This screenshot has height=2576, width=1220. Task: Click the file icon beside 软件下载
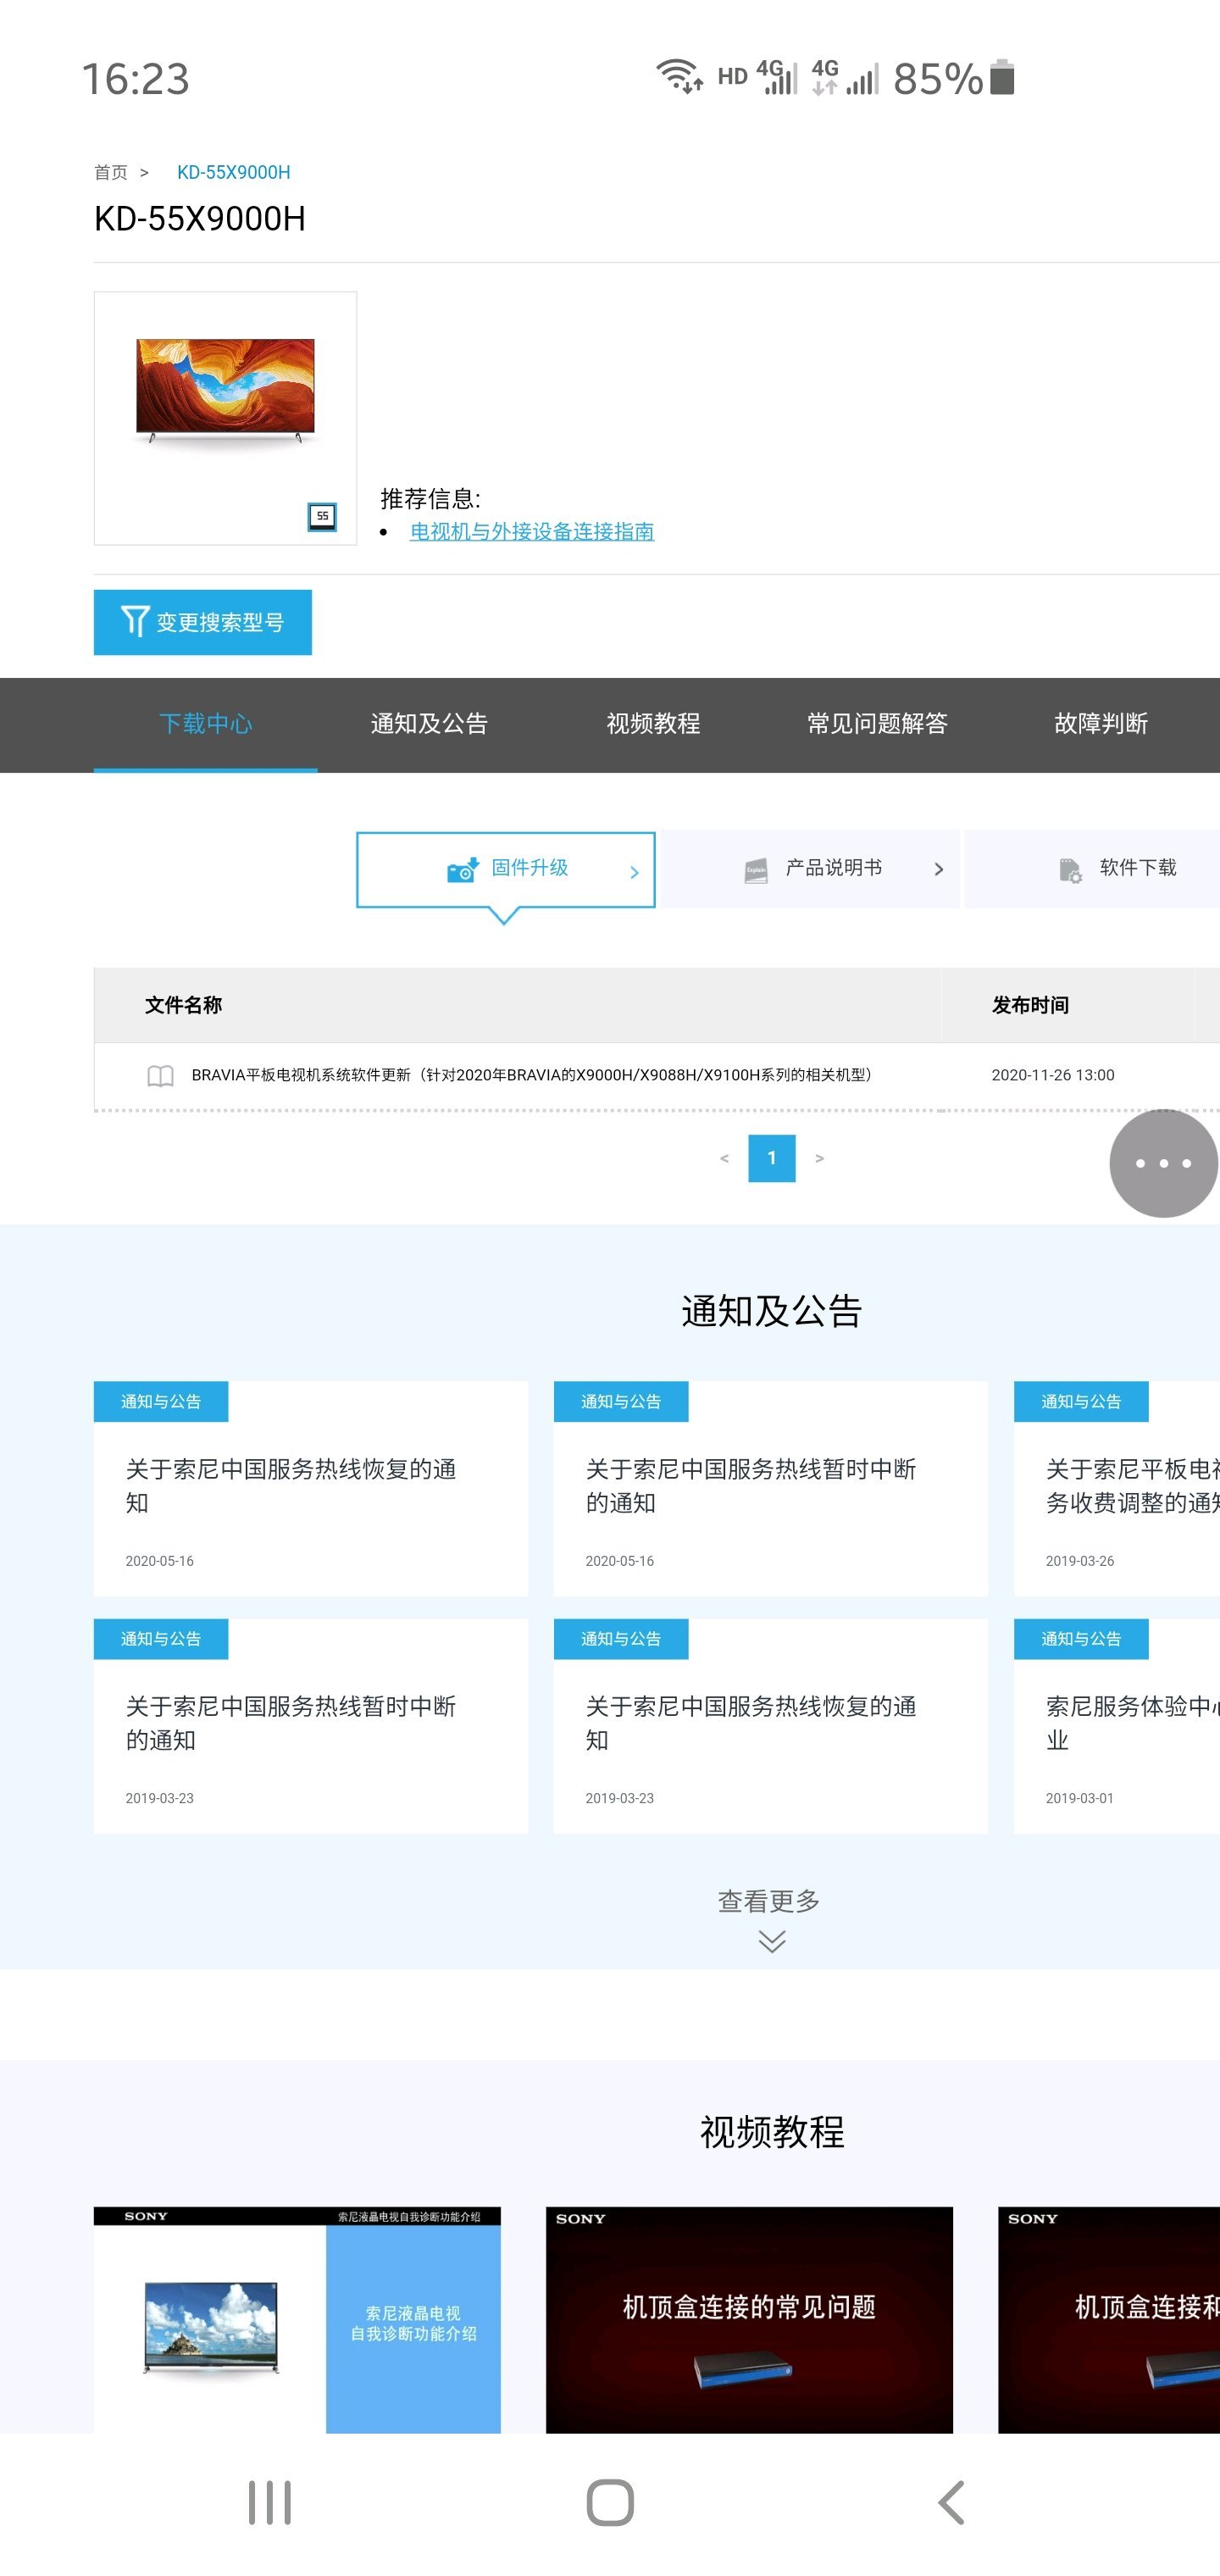pyautogui.click(x=1070, y=870)
